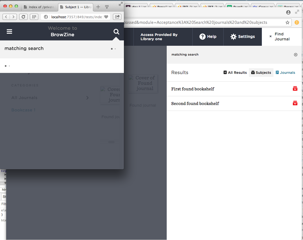Select the Subjects results filter
The height and width of the screenshot is (240, 303).
261,73
